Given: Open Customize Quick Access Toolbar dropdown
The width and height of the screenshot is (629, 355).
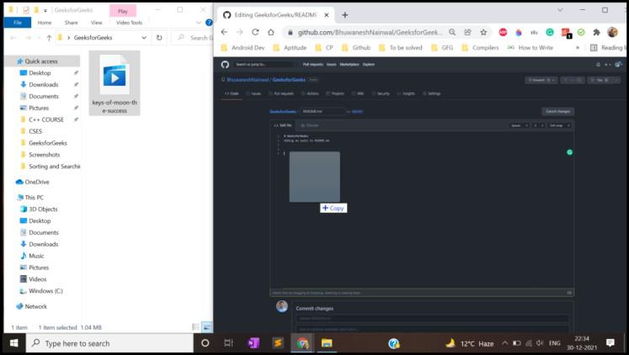Looking at the screenshot, I should (x=45, y=10).
